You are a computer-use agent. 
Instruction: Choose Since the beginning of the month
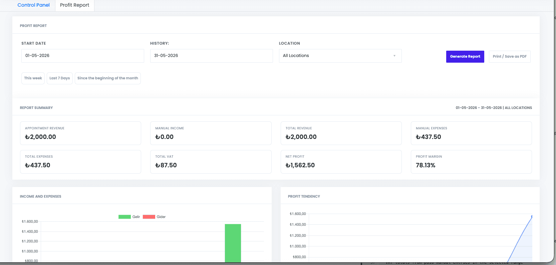[108, 78]
